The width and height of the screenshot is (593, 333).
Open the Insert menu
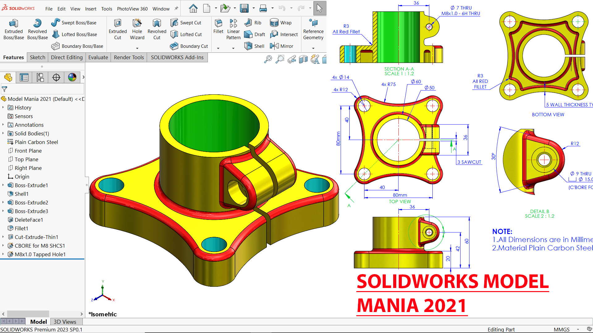pyautogui.click(x=91, y=9)
